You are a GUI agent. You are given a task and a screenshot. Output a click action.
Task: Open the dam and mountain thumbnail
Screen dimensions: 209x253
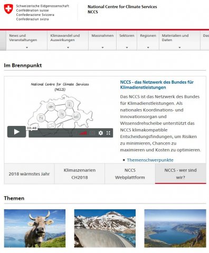pyautogui.click(x=105, y=228)
